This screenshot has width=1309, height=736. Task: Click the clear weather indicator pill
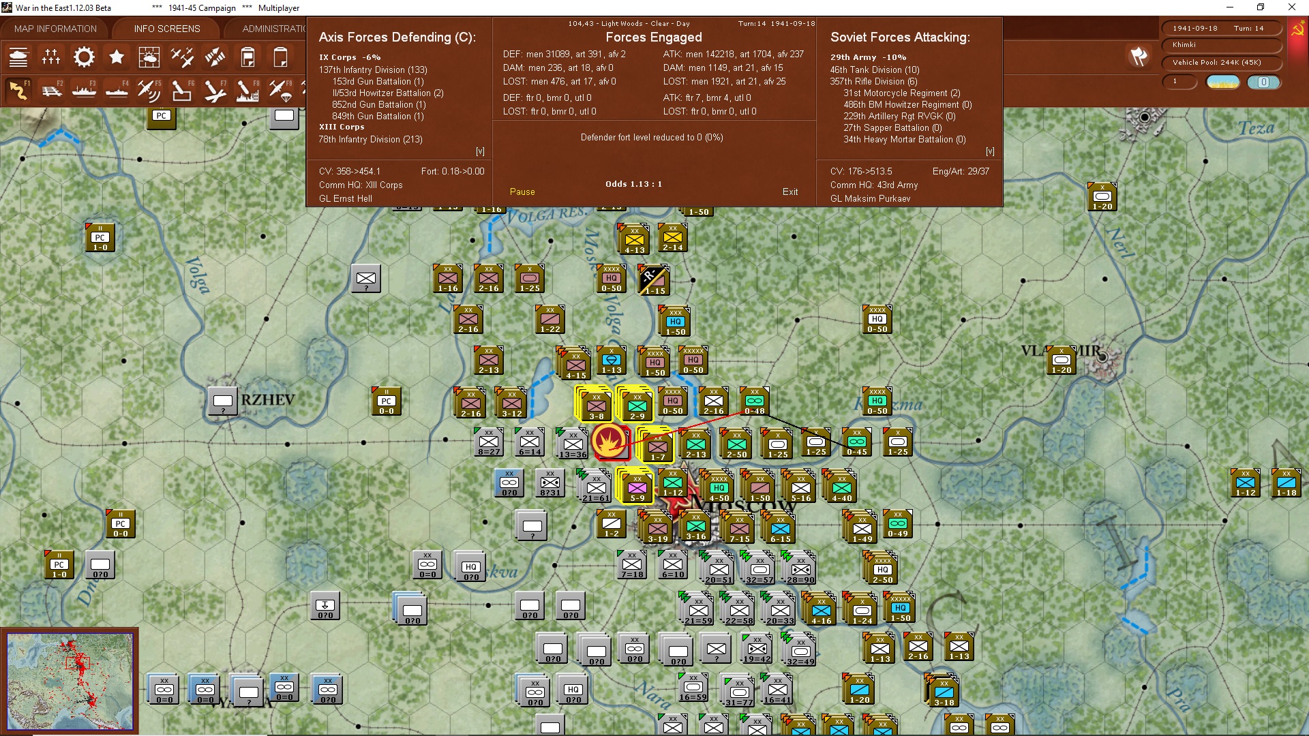point(1223,82)
